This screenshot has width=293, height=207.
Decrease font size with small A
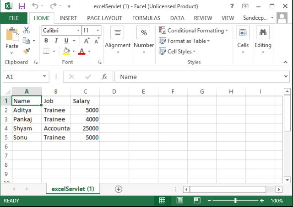click(97, 41)
